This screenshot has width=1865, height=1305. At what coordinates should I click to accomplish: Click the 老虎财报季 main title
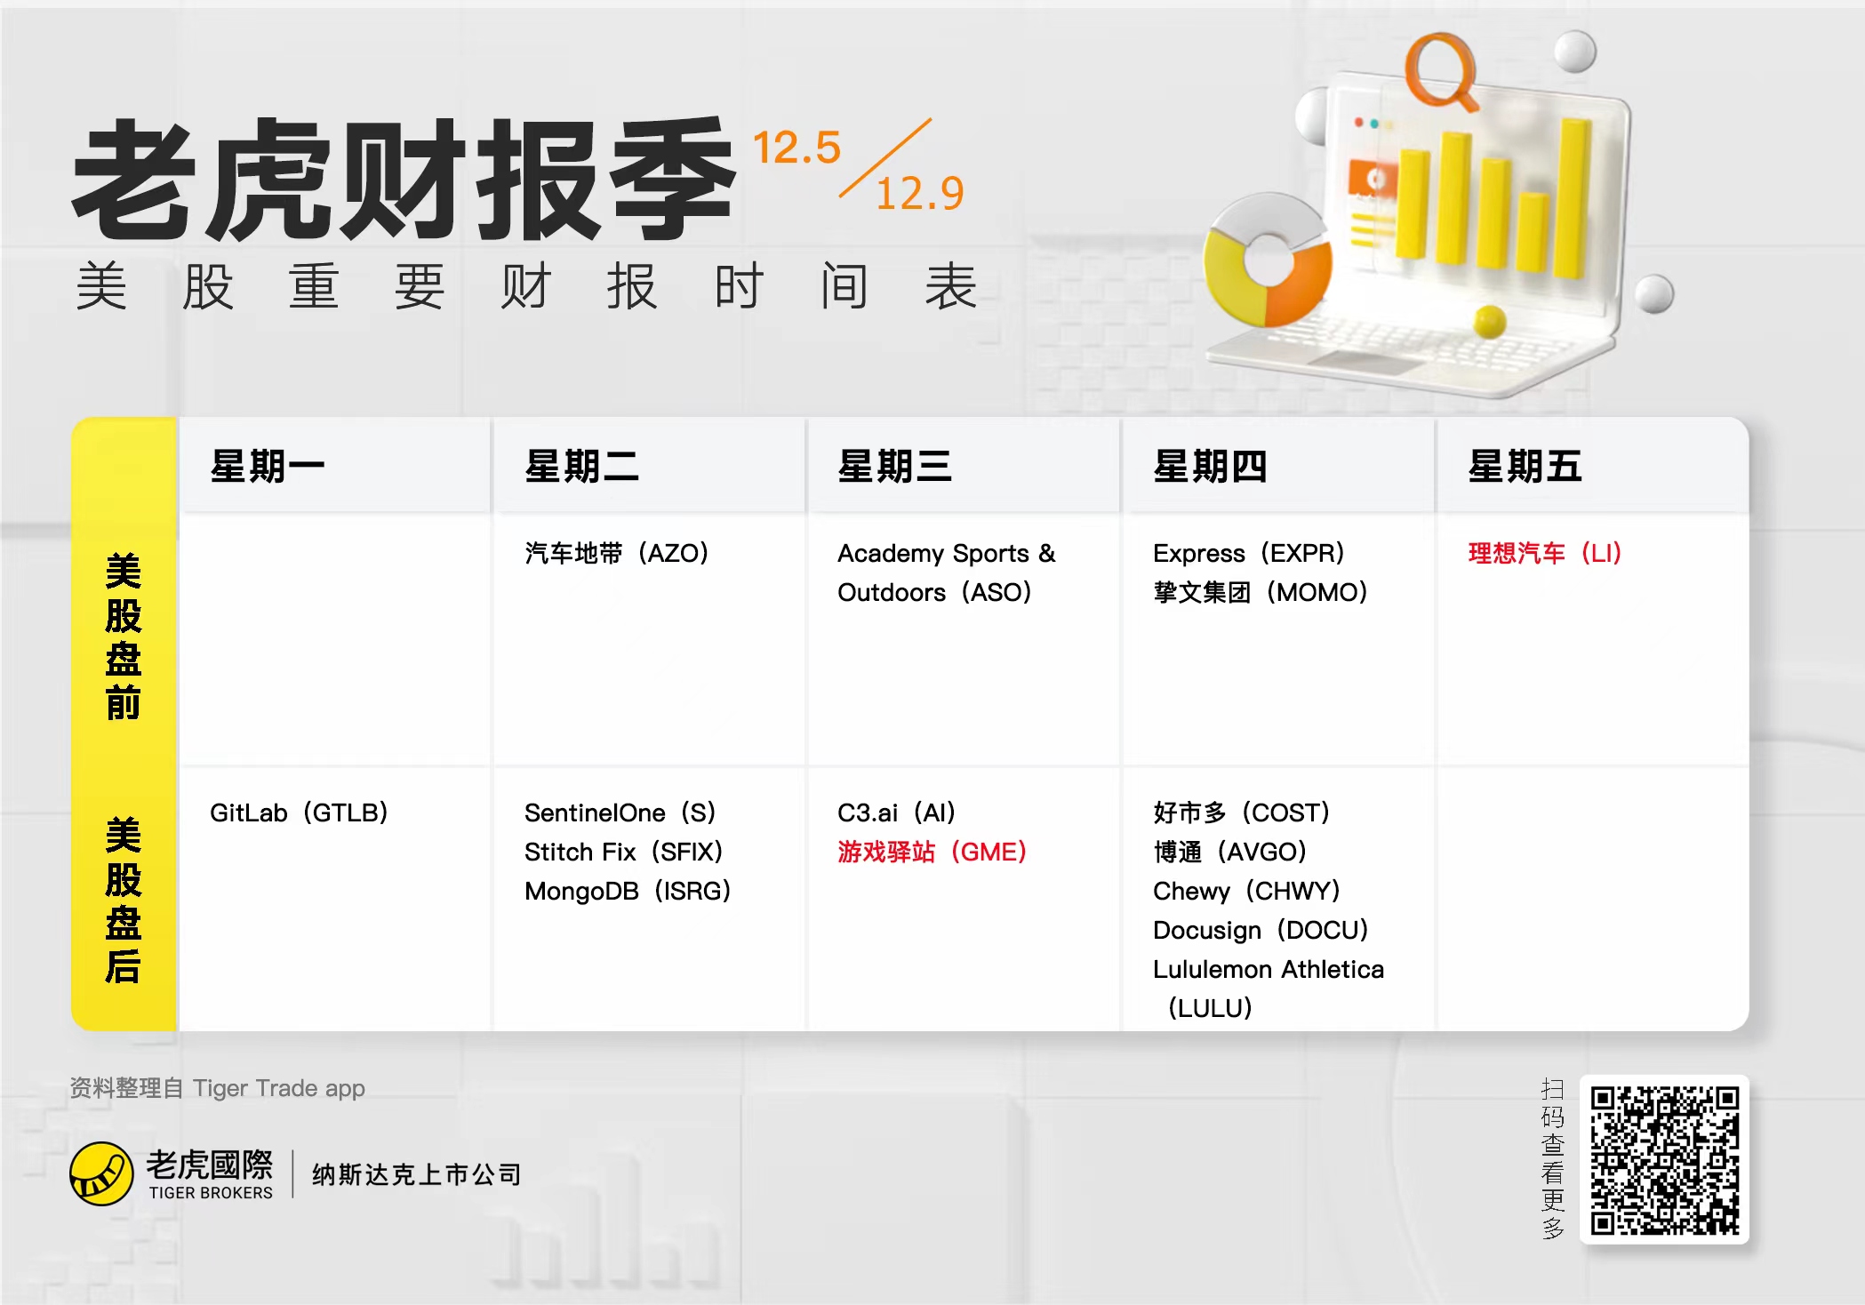404,180
